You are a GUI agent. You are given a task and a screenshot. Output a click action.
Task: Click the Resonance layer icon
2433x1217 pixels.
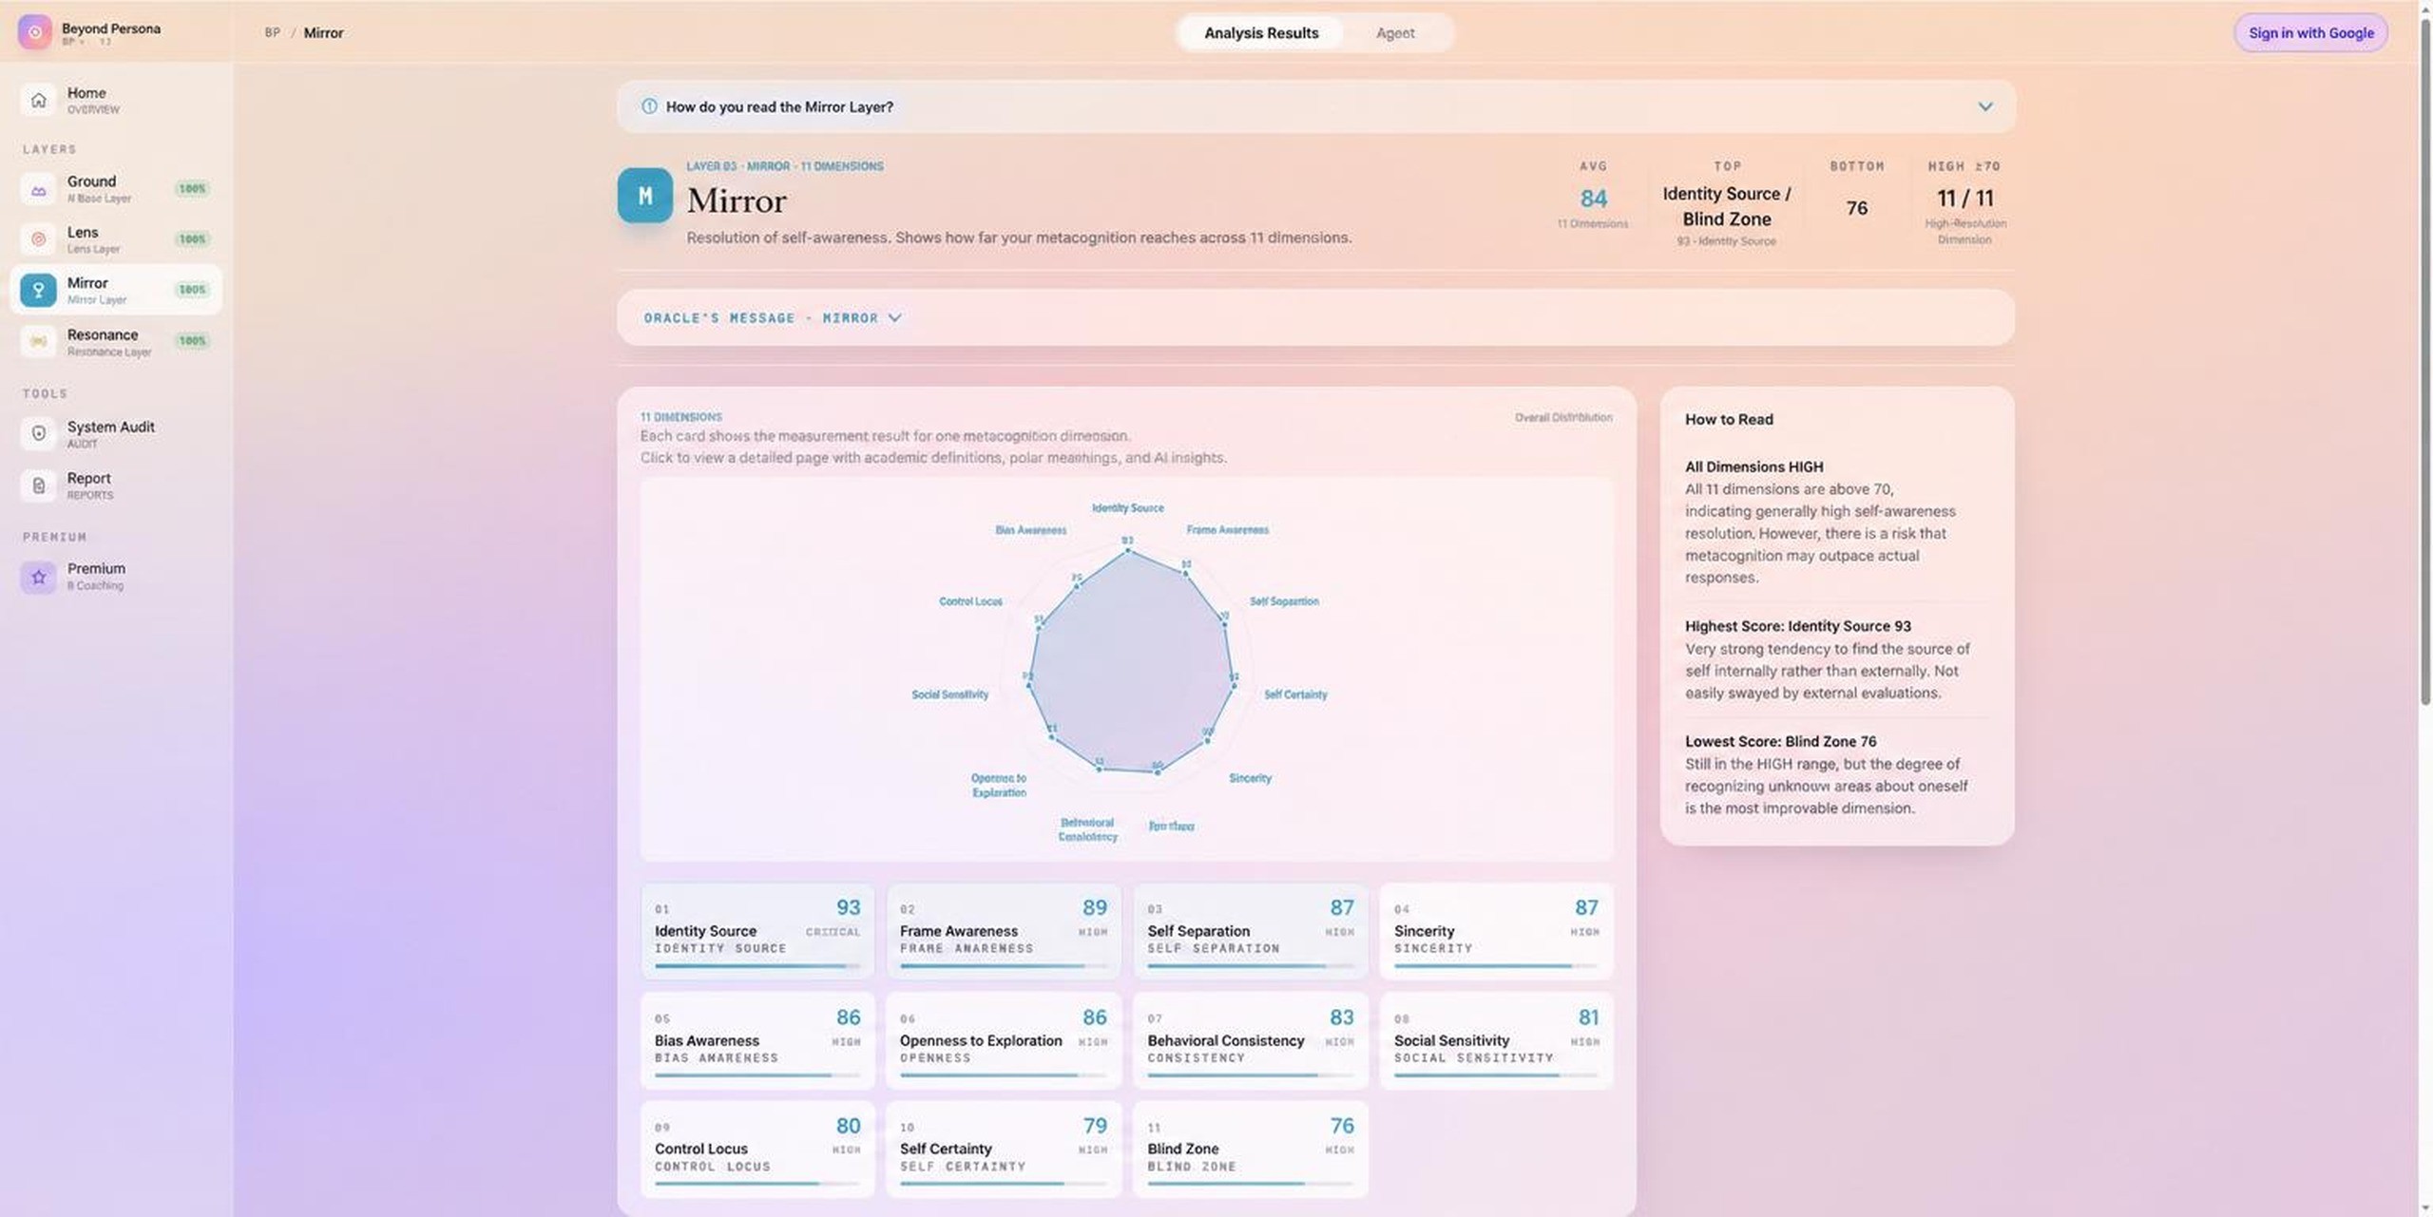pyautogui.click(x=38, y=341)
